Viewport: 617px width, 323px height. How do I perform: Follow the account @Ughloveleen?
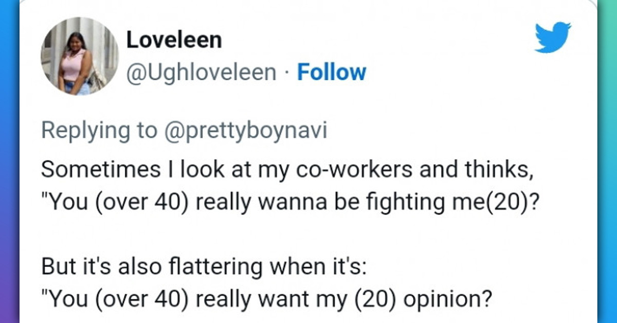point(332,72)
